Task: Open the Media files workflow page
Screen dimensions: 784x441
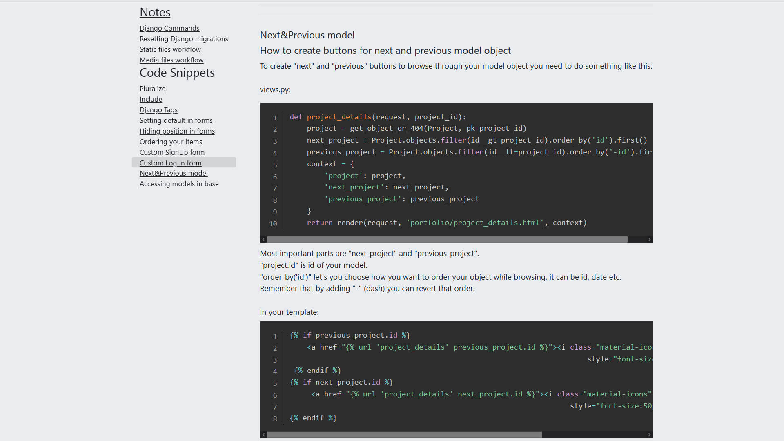Action: (171, 60)
